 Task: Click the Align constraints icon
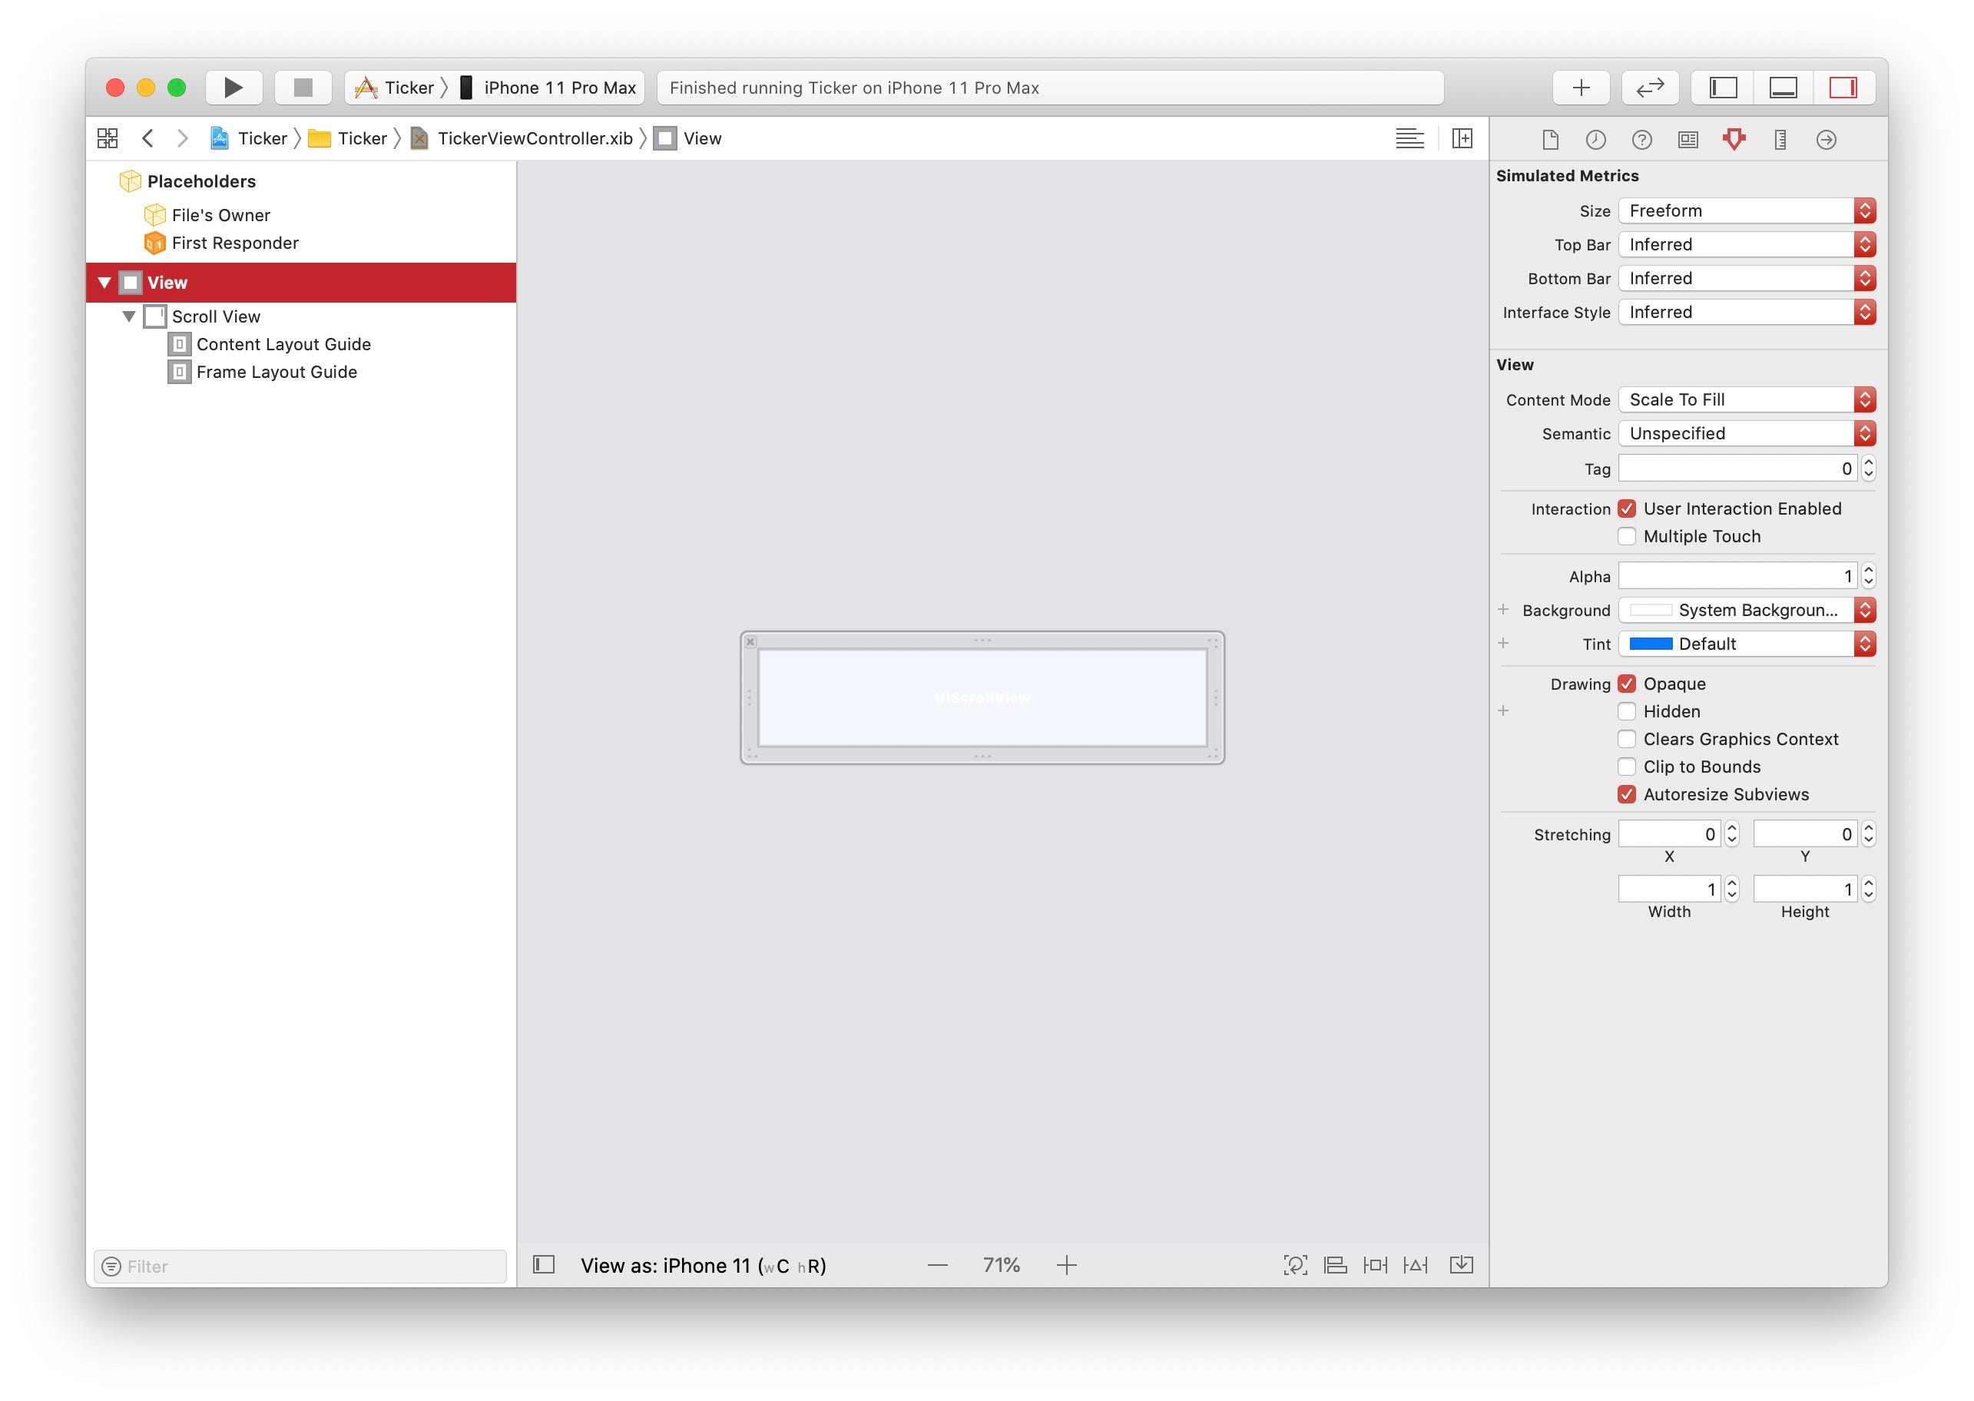(1336, 1265)
